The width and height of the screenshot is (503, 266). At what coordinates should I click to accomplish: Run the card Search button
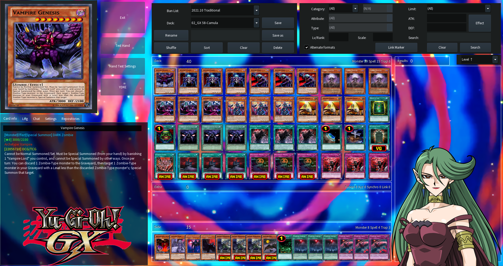[475, 48]
